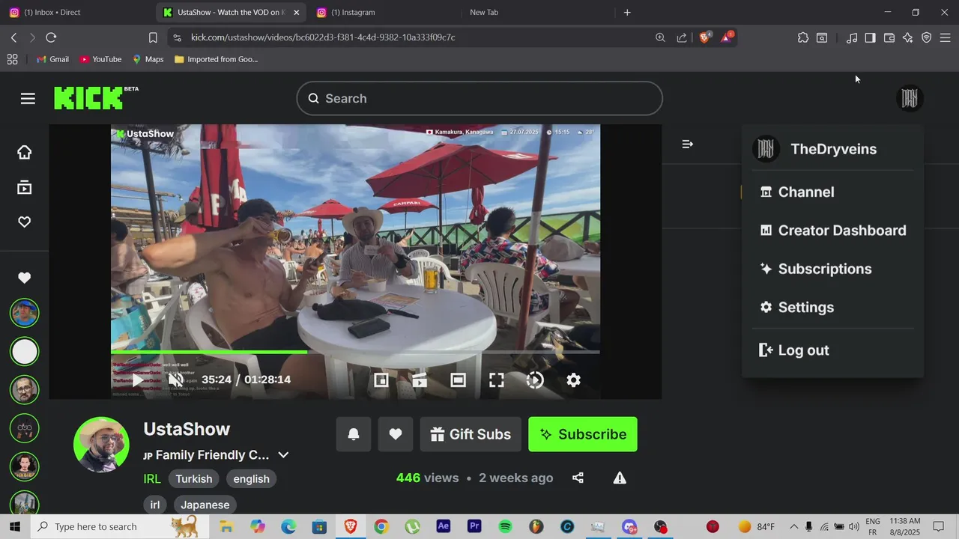This screenshot has width=959, height=539.
Task: Open picture-in-picture mini player
Action: pos(381,380)
